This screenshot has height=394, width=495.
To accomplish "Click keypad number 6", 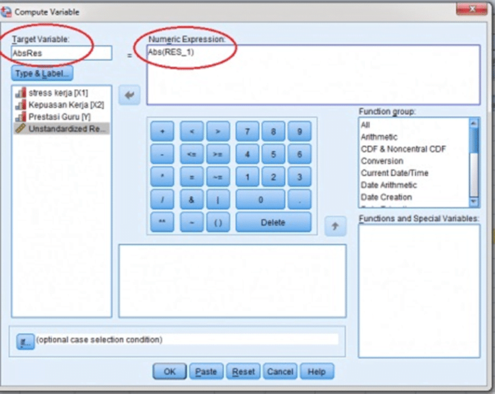I will (299, 154).
